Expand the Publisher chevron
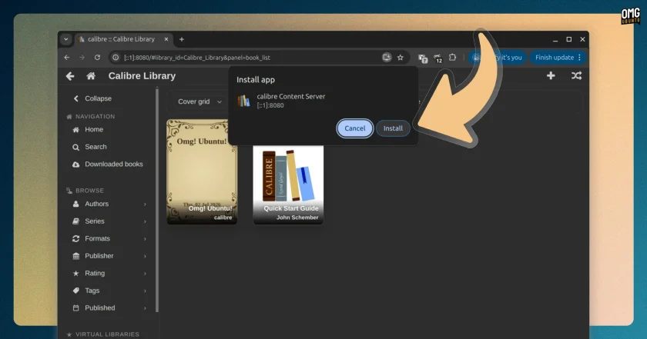The width and height of the screenshot is (647, 339). [145, 256]
